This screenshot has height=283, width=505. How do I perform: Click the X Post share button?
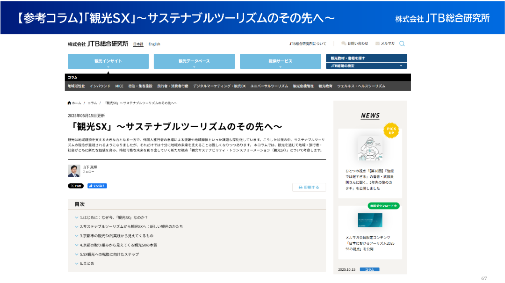pos(76,186)
